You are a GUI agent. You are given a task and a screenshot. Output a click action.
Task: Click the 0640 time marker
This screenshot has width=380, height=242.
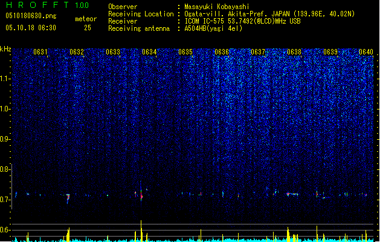click(366, 52)
